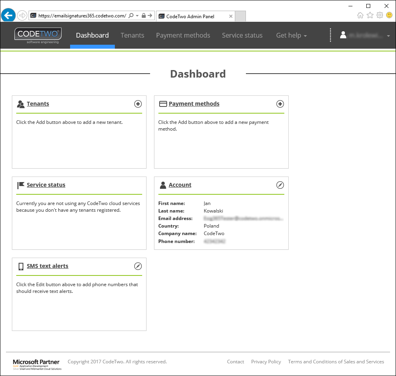Click the SMS text alerts edit icon
The width and height of the screenshot is (396, 376).
[x=138, y=266]
